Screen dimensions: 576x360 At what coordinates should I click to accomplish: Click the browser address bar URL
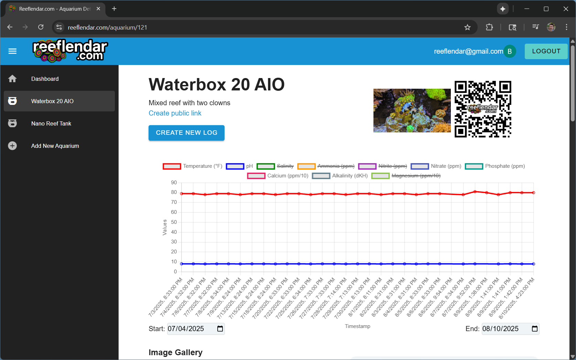coord(107,27)
